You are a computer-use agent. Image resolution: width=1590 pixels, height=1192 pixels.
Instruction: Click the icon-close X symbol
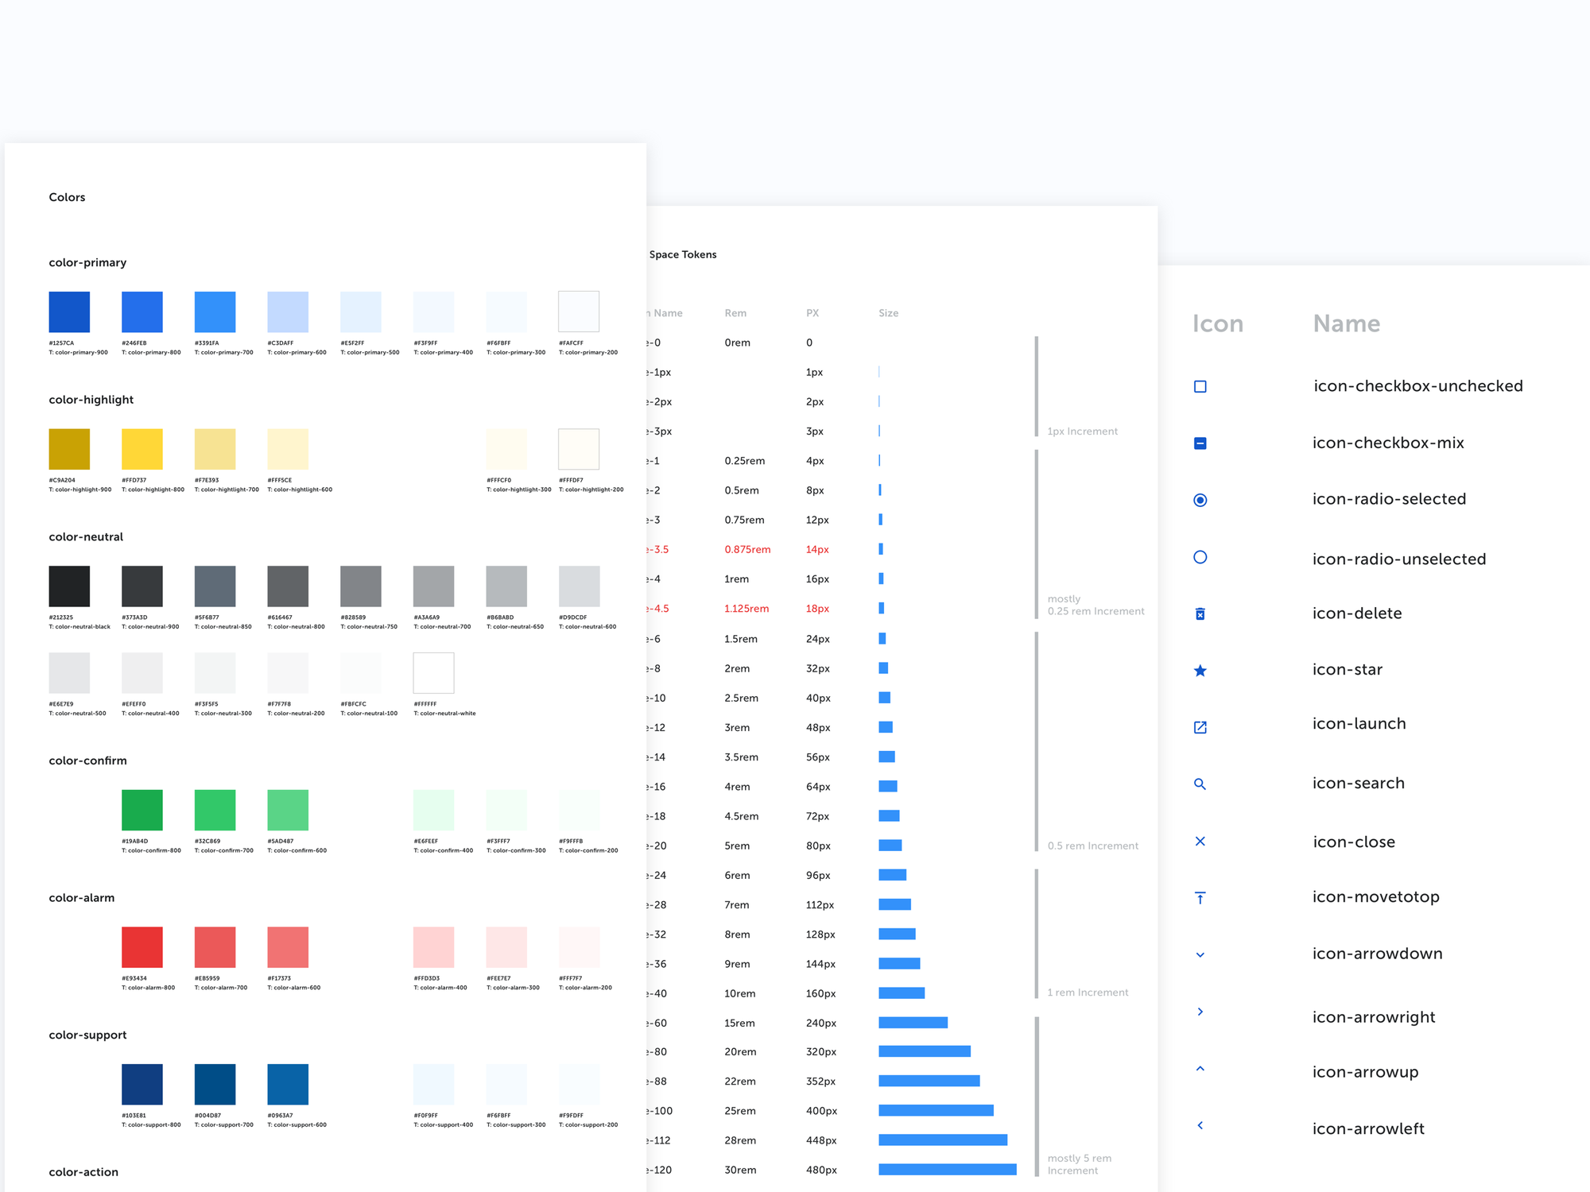coord(1200,841)
